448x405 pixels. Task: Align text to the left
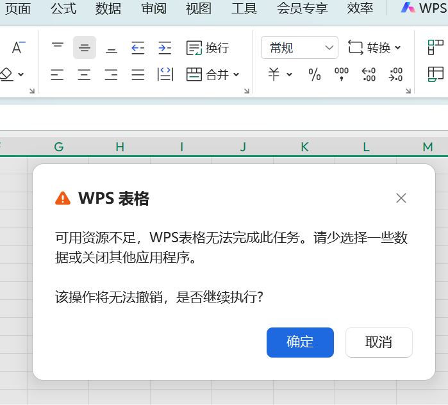click(x=57, y=74)
